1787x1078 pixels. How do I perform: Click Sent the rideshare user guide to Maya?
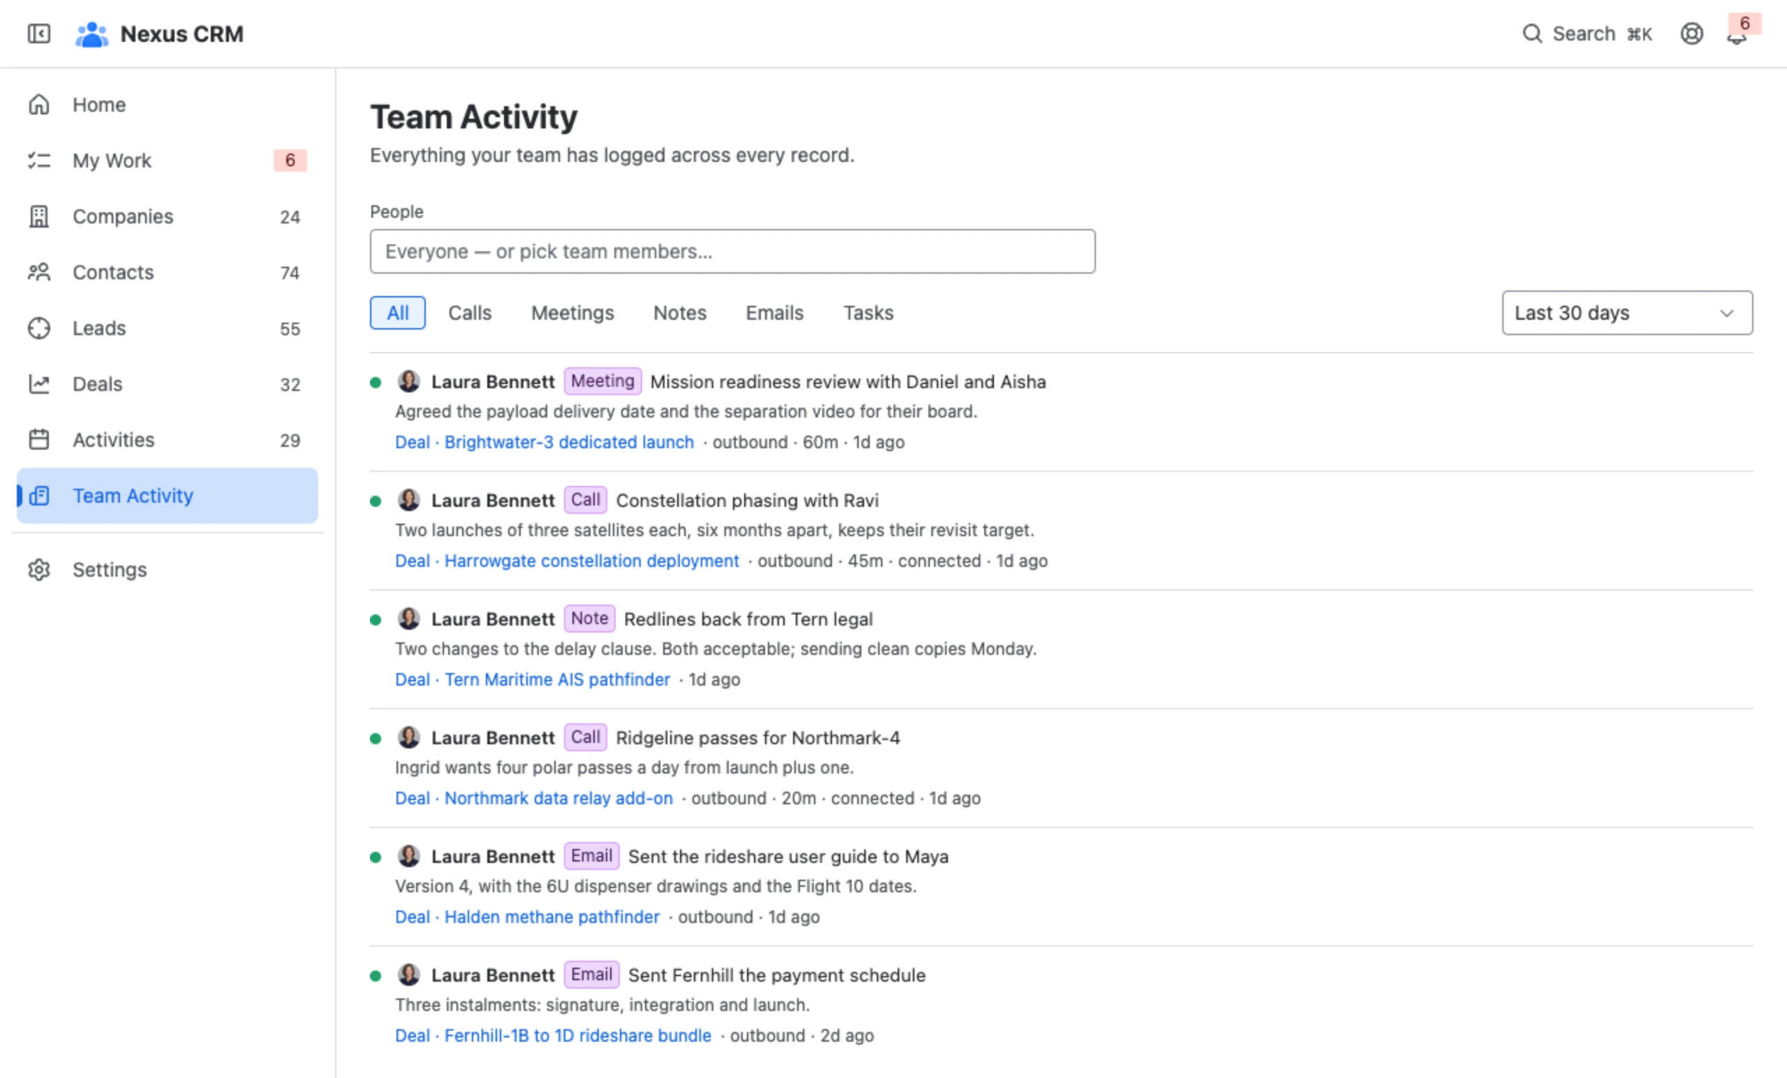pyautogui.click(x=788, y=856)
